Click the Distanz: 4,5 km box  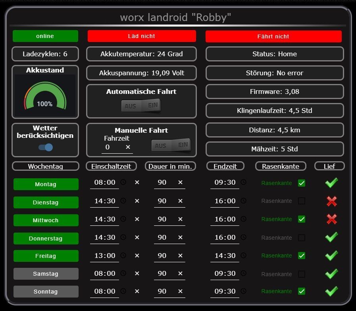pos(275,130)
